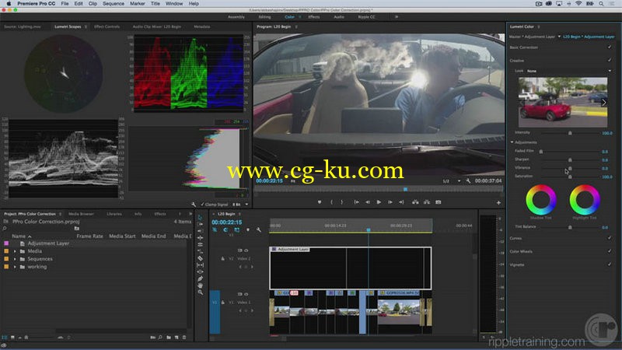Screen dimensions: 622x350
Task: Select the Hand tool
Action: (x=200, y=285)
